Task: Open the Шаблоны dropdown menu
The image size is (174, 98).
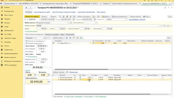Action: click(106, 16)
